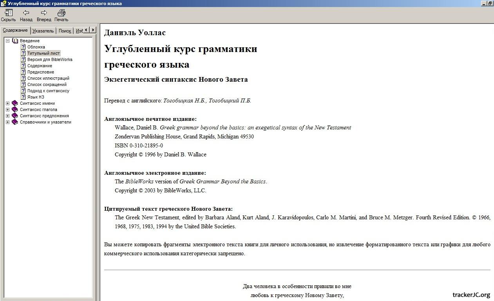Click the purple book icon beside Синтаксис имени

pos(15,103)
